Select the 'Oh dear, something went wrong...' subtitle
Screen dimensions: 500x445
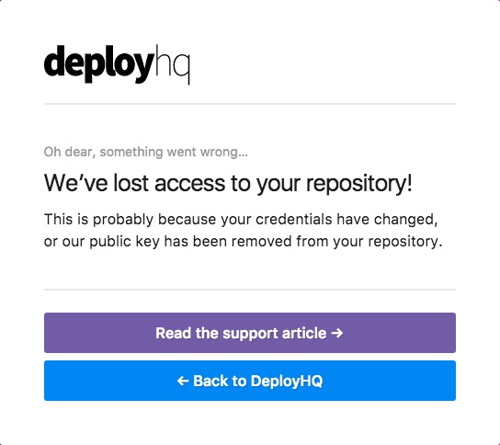[x=146, y=152]
